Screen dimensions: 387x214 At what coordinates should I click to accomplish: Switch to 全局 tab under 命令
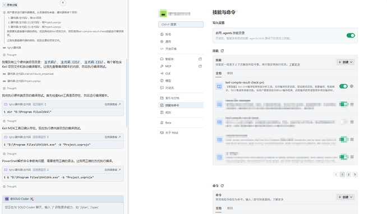coord(218,208)
